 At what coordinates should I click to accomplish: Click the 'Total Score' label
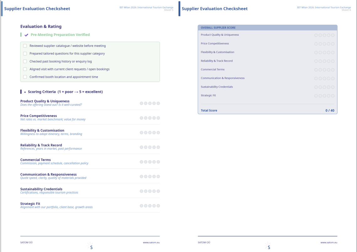click(x=209, y=110)
